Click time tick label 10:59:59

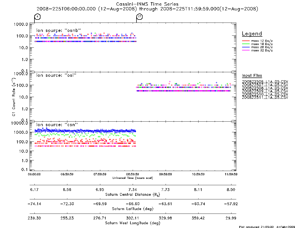[198, 174]
